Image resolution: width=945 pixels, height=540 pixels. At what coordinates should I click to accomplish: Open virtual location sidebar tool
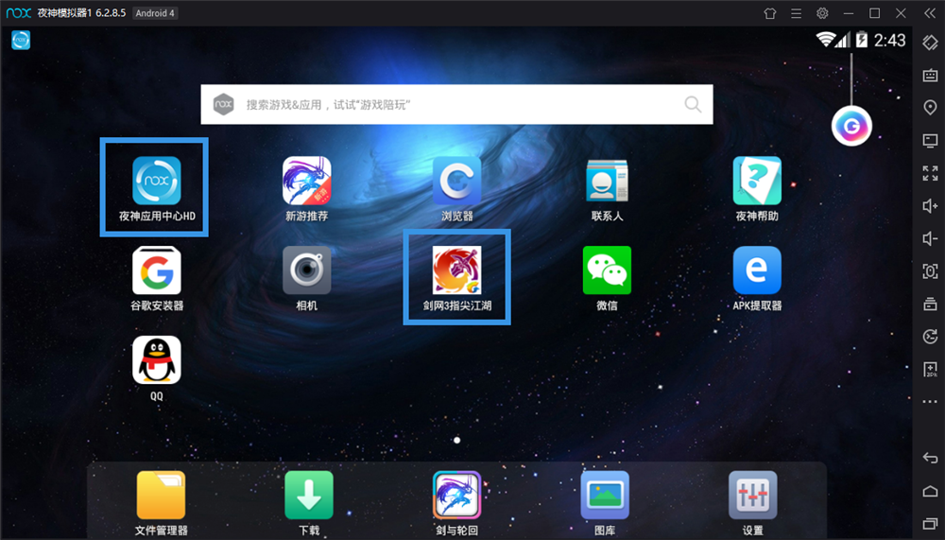click(930, 108)
